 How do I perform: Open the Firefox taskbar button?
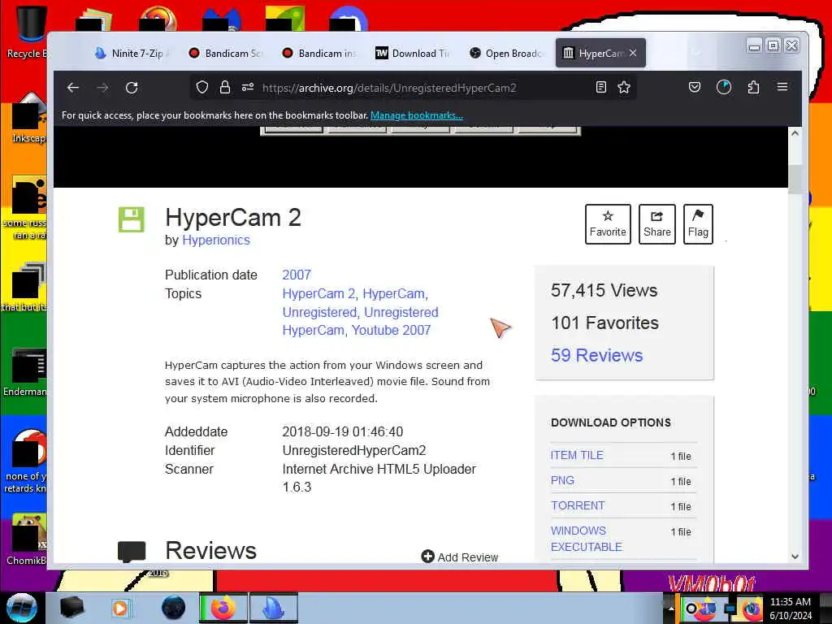(x=223, y=608)
